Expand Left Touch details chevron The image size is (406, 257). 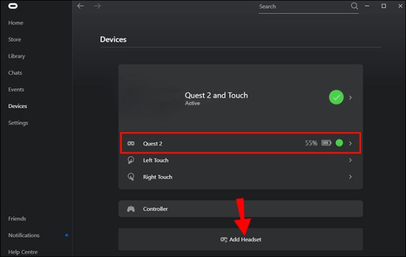351,160
